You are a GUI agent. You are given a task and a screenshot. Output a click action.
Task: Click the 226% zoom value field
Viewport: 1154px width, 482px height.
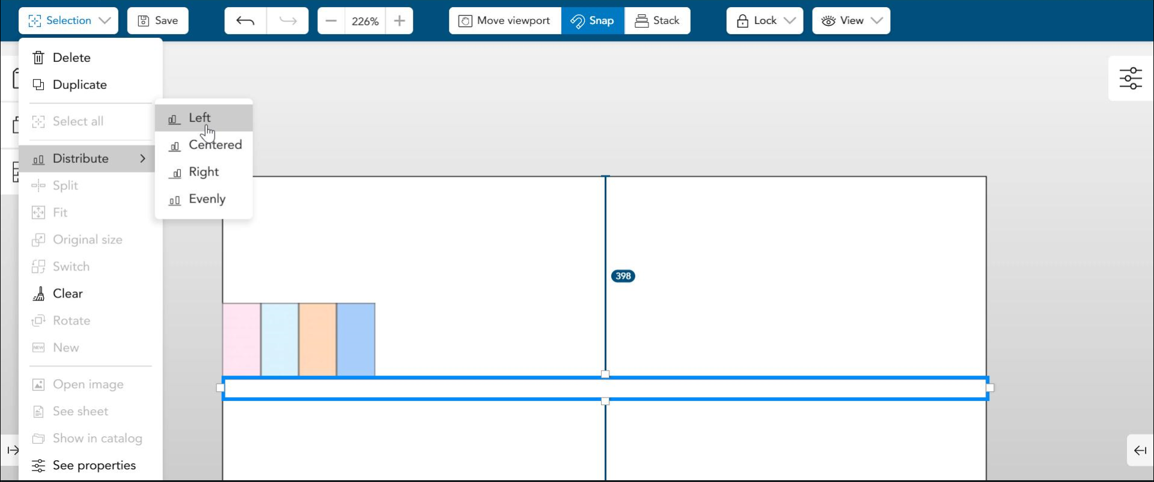pyautogui.click(x=365, y=21)
